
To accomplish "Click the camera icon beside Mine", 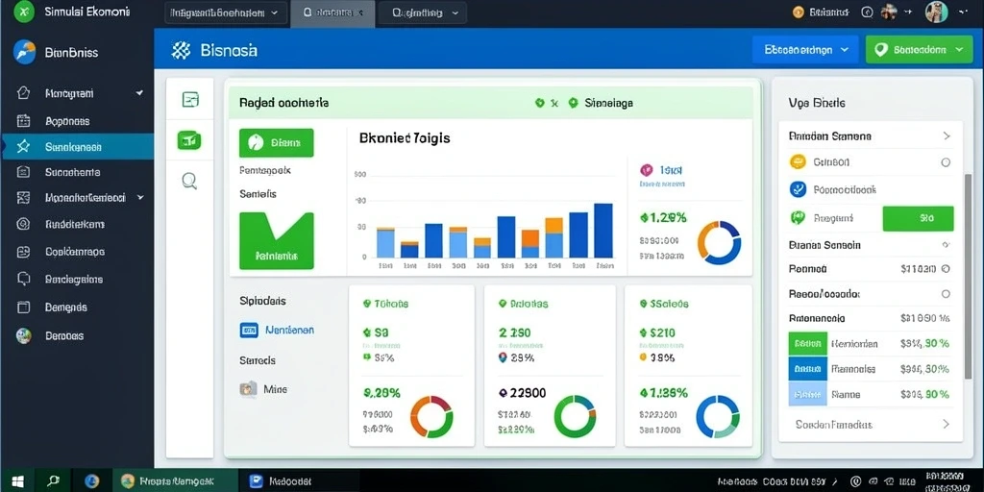I will [x=249, y=388].
